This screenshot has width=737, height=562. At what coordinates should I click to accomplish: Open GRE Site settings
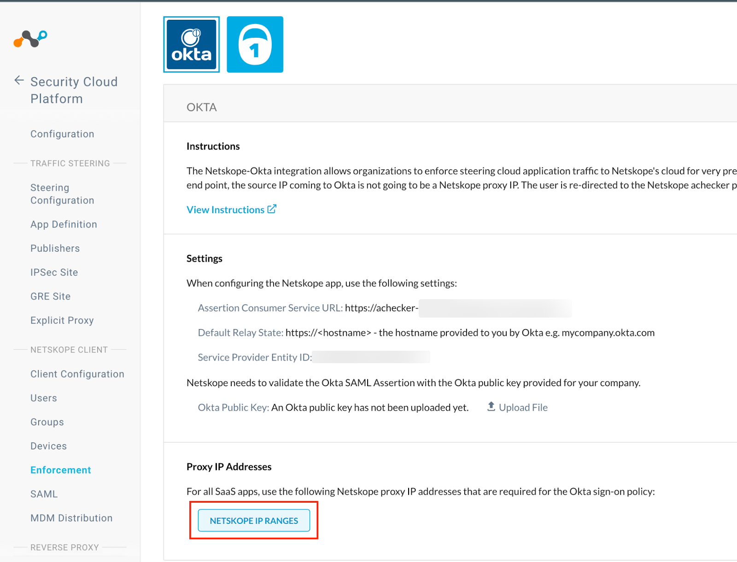pyautogui.click(x=50, y=296)
